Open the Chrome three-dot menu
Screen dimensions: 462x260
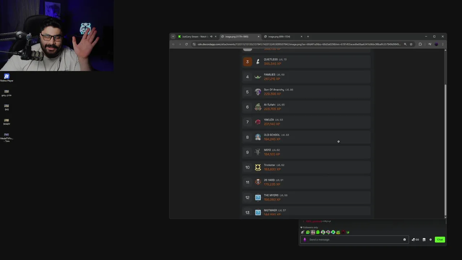443,44
